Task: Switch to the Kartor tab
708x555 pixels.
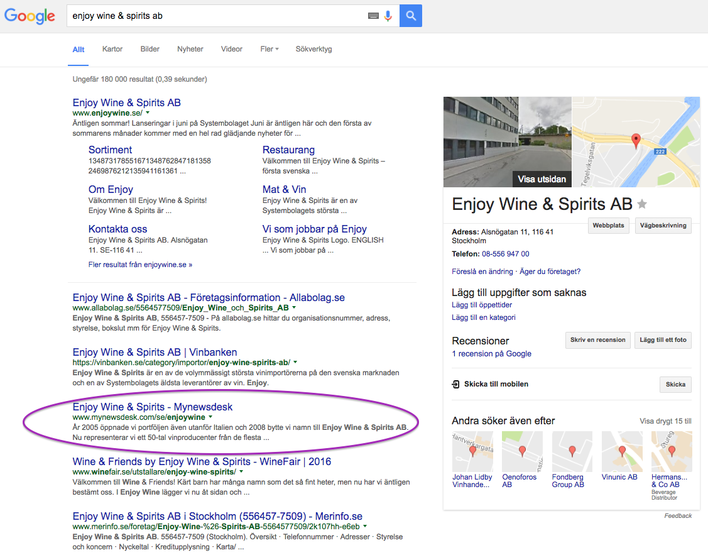Action: click(112, 49)
